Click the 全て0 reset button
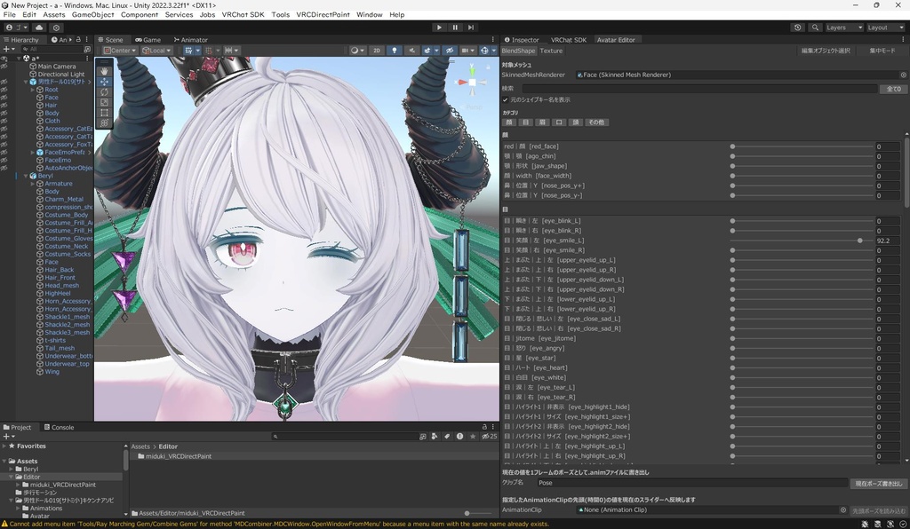Image resolution: width=910 pixels, height=529 pixels. coord(893,89)
